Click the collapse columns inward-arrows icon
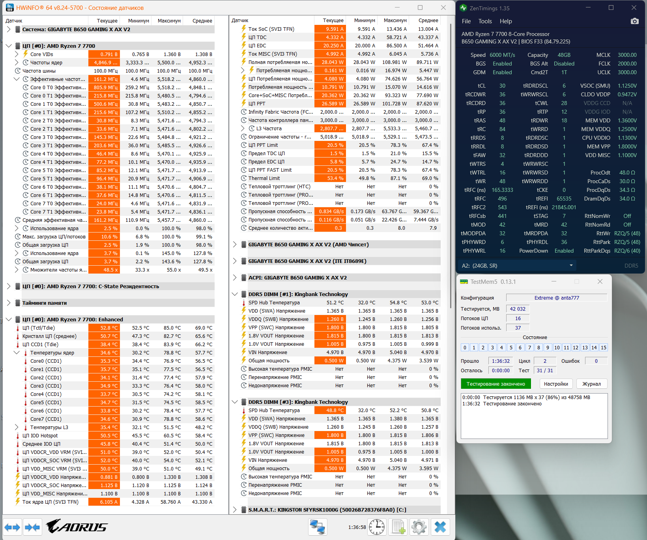647x540 pixels. [32, 527]
